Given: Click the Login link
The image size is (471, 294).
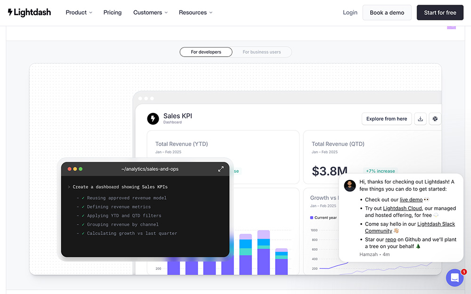Looking at the screenshot, I should [x=350, y=12].
